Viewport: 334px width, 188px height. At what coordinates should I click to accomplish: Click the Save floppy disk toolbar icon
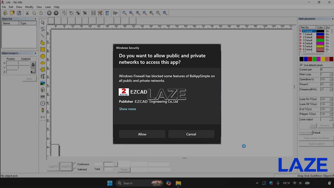pos(19,13)
